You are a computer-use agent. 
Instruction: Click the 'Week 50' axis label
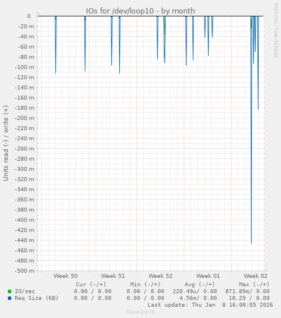pyautogui.click(x=66, y=276)
